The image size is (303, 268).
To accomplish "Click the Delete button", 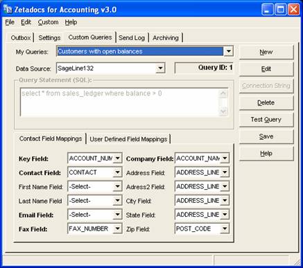I will [266, 102].
